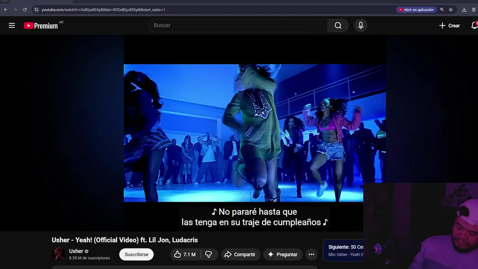Go forward in browser history
The image size is (478, 269).
tap(15, 10)
